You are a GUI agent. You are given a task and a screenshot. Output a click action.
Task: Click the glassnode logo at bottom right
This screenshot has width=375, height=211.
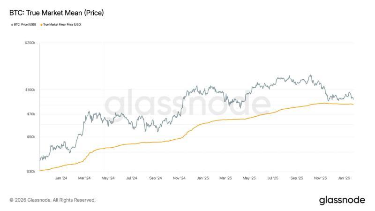point(342,200)
